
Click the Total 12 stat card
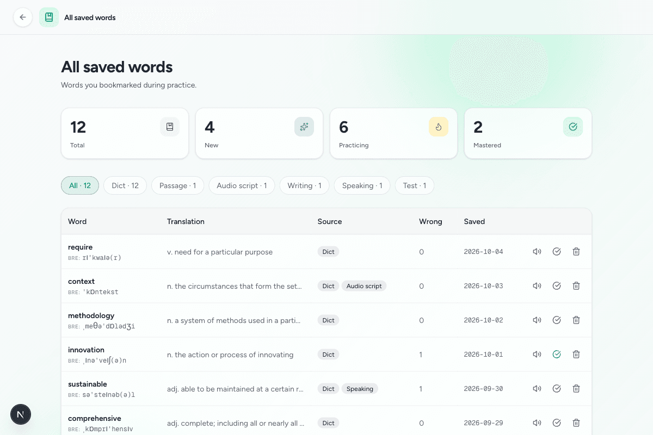(125, 133)
